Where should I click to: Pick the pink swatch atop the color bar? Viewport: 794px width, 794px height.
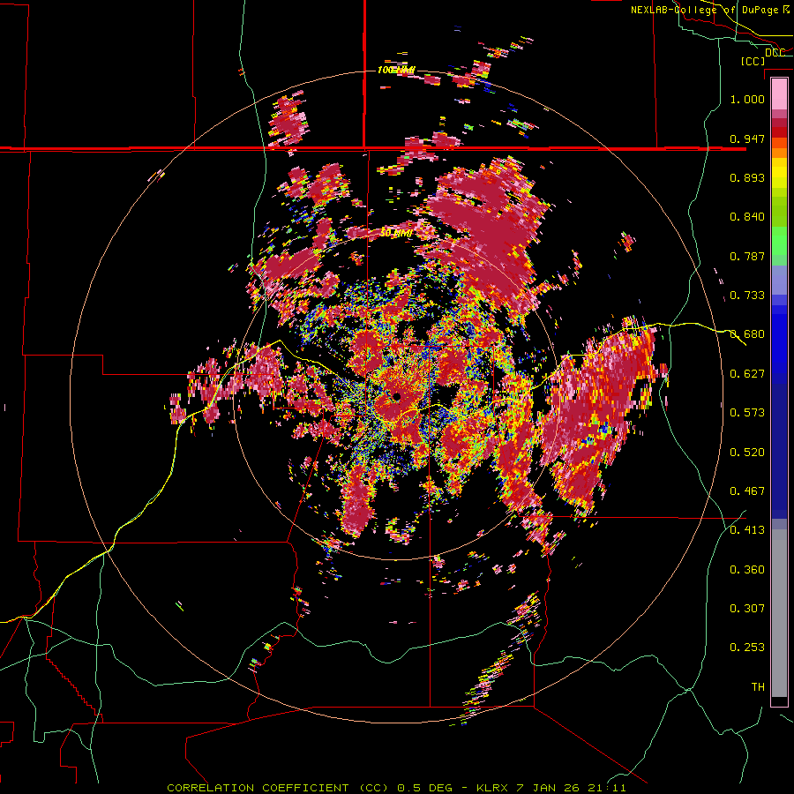pyautogui.click(x=779, y=94)
